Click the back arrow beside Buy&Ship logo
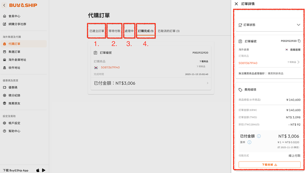The width and height of the screenshot is (308, 173). [4, 5]
